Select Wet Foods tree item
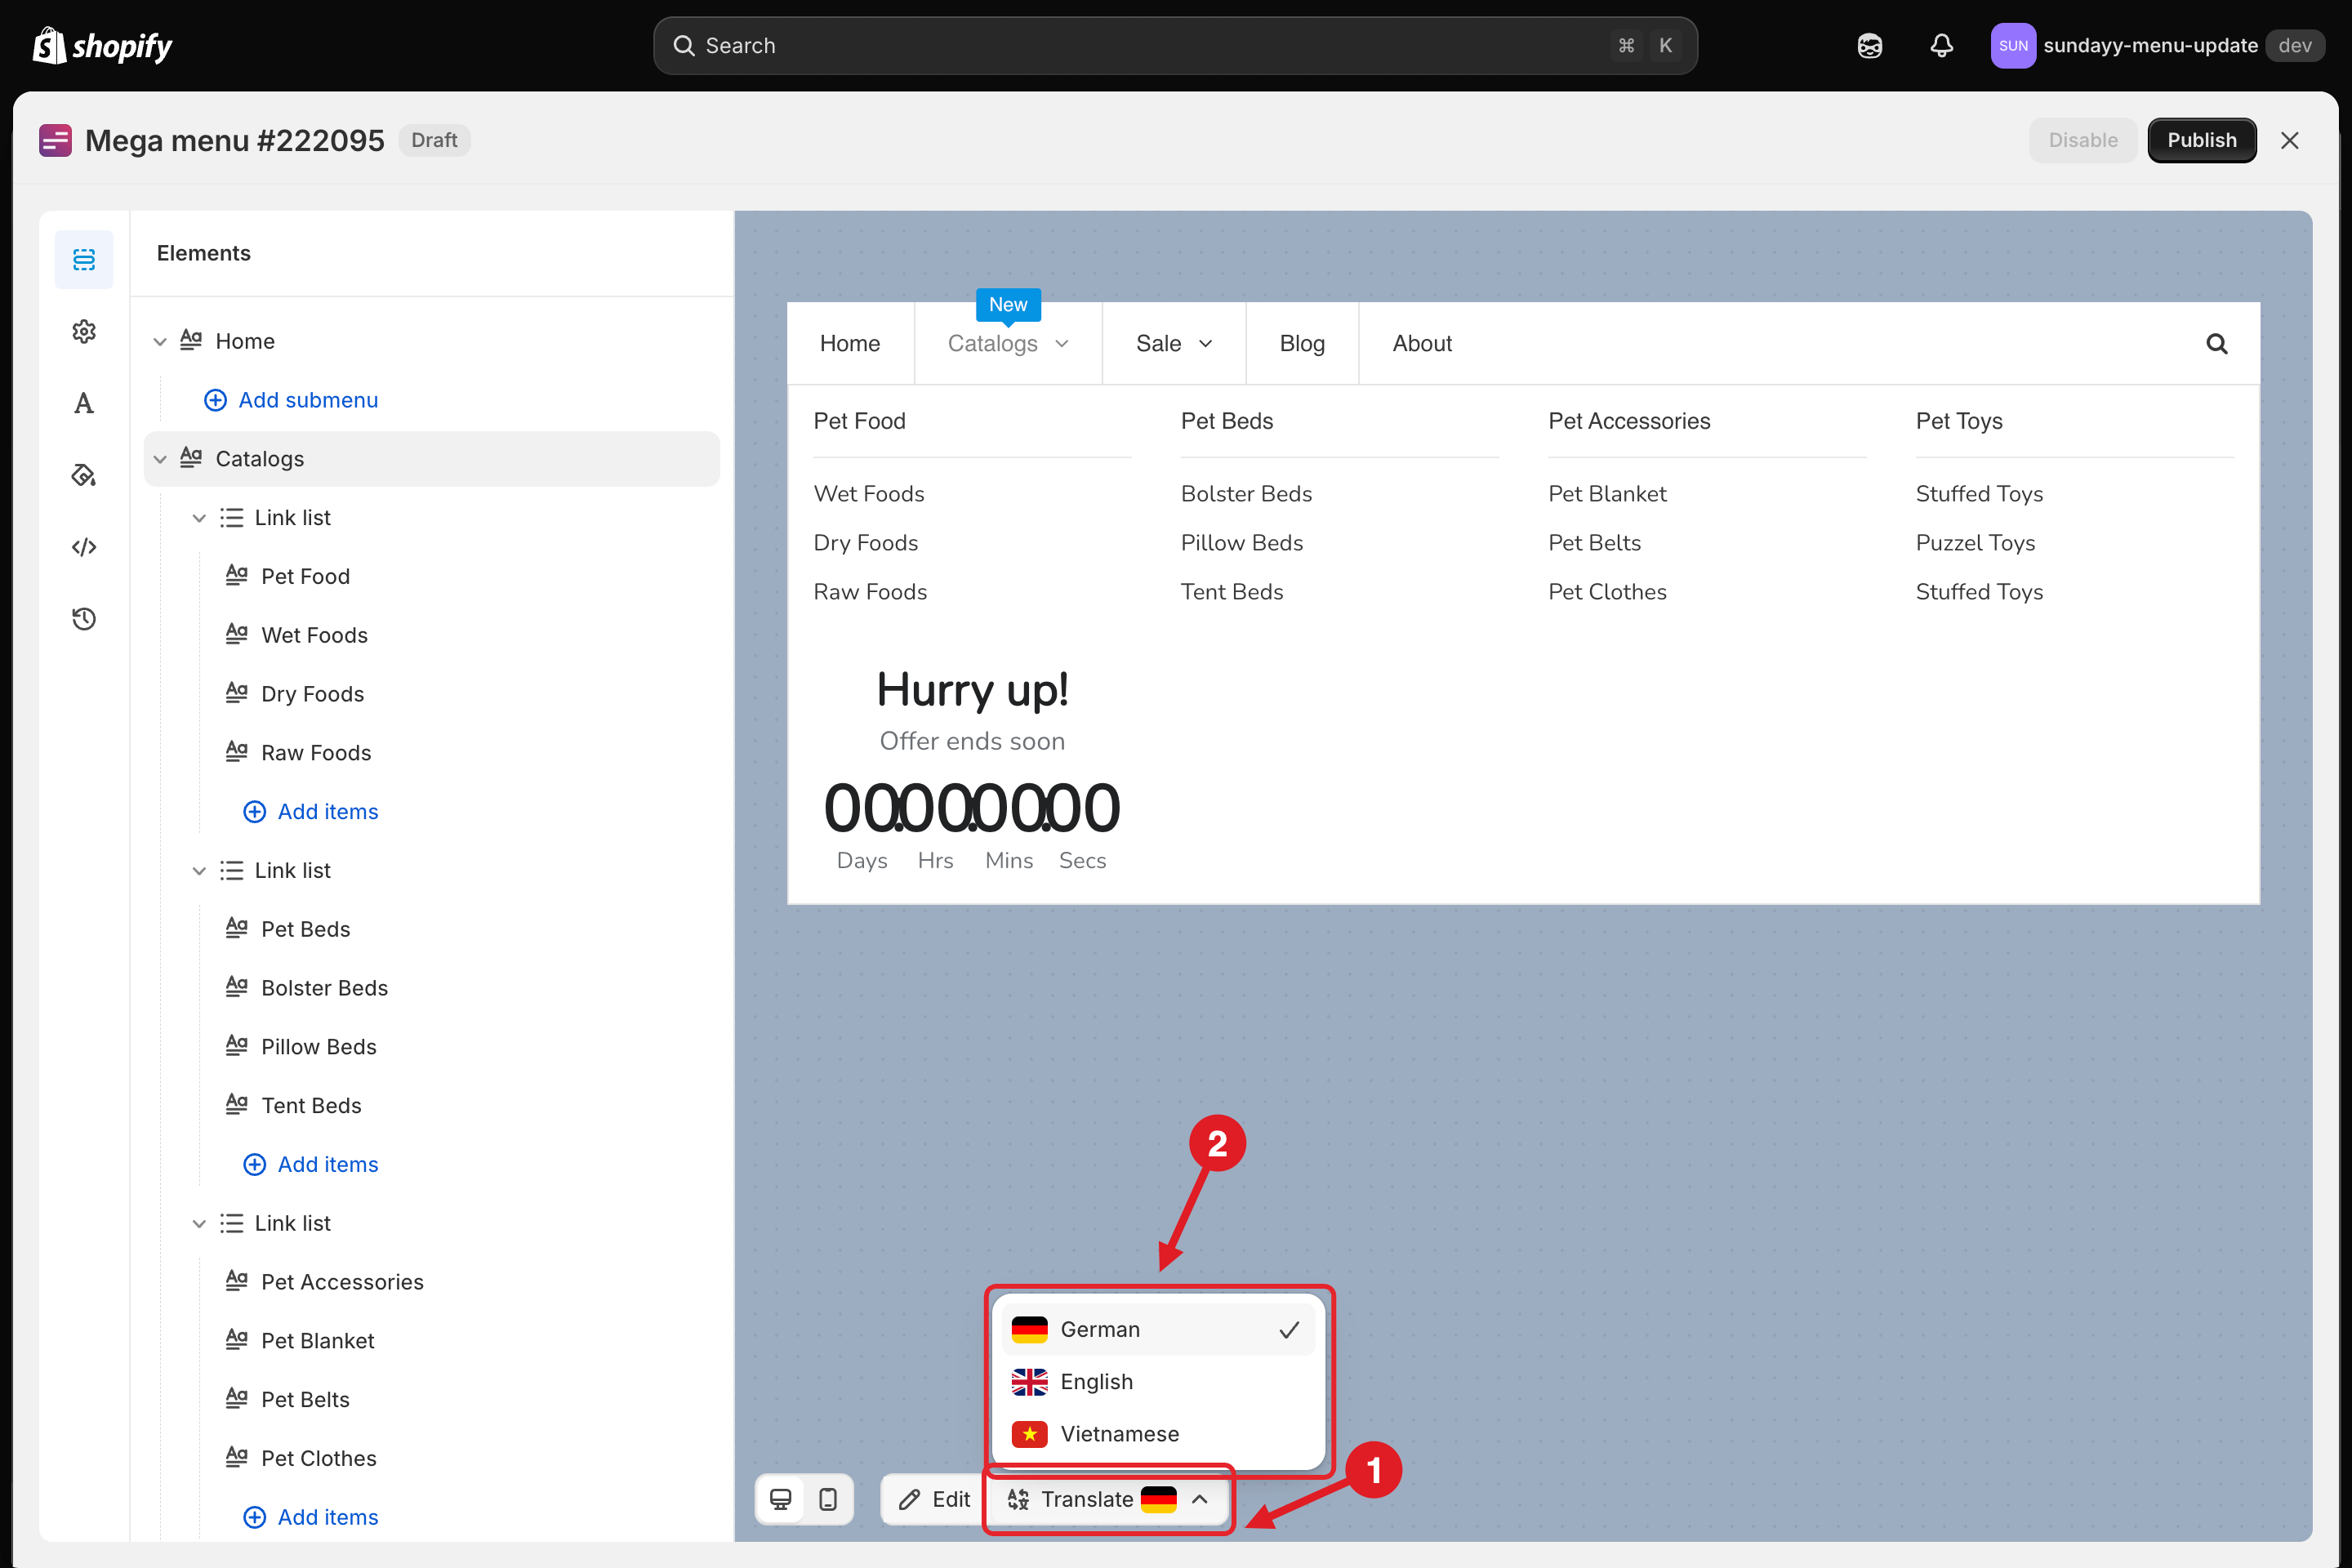Image resolution: width=2352 pixels, height=1568 pixels. click(x=314, y=635)
